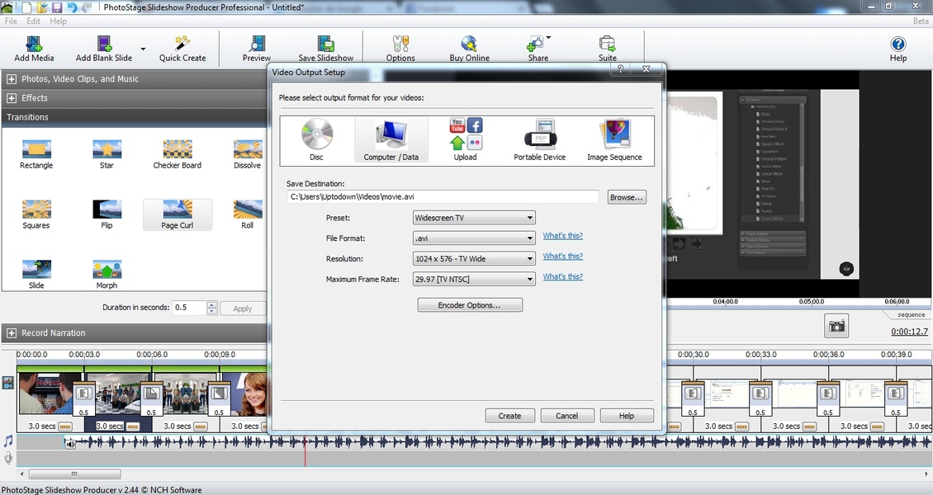
Task: Click the Create button
Action: click(x=509, y=415)
